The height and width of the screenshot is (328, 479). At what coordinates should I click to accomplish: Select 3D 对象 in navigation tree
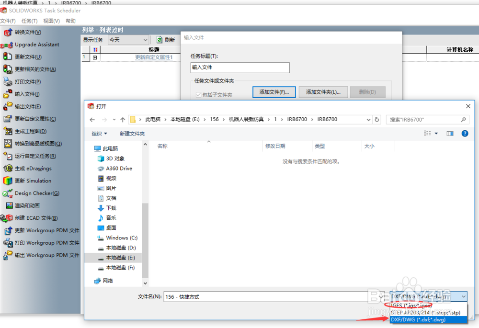pos(115,158)
